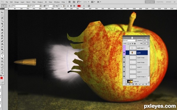Select the Eraser tool
Image resolution: width=177 pixels, height=110 pixels.
(x=2, y=41)
